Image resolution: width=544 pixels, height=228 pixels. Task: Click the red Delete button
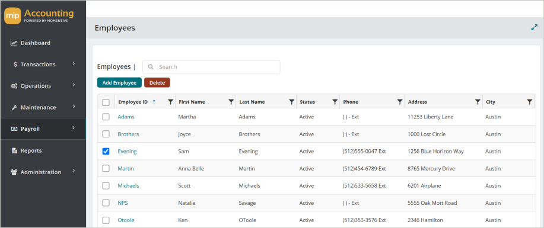tap(157, 83)
